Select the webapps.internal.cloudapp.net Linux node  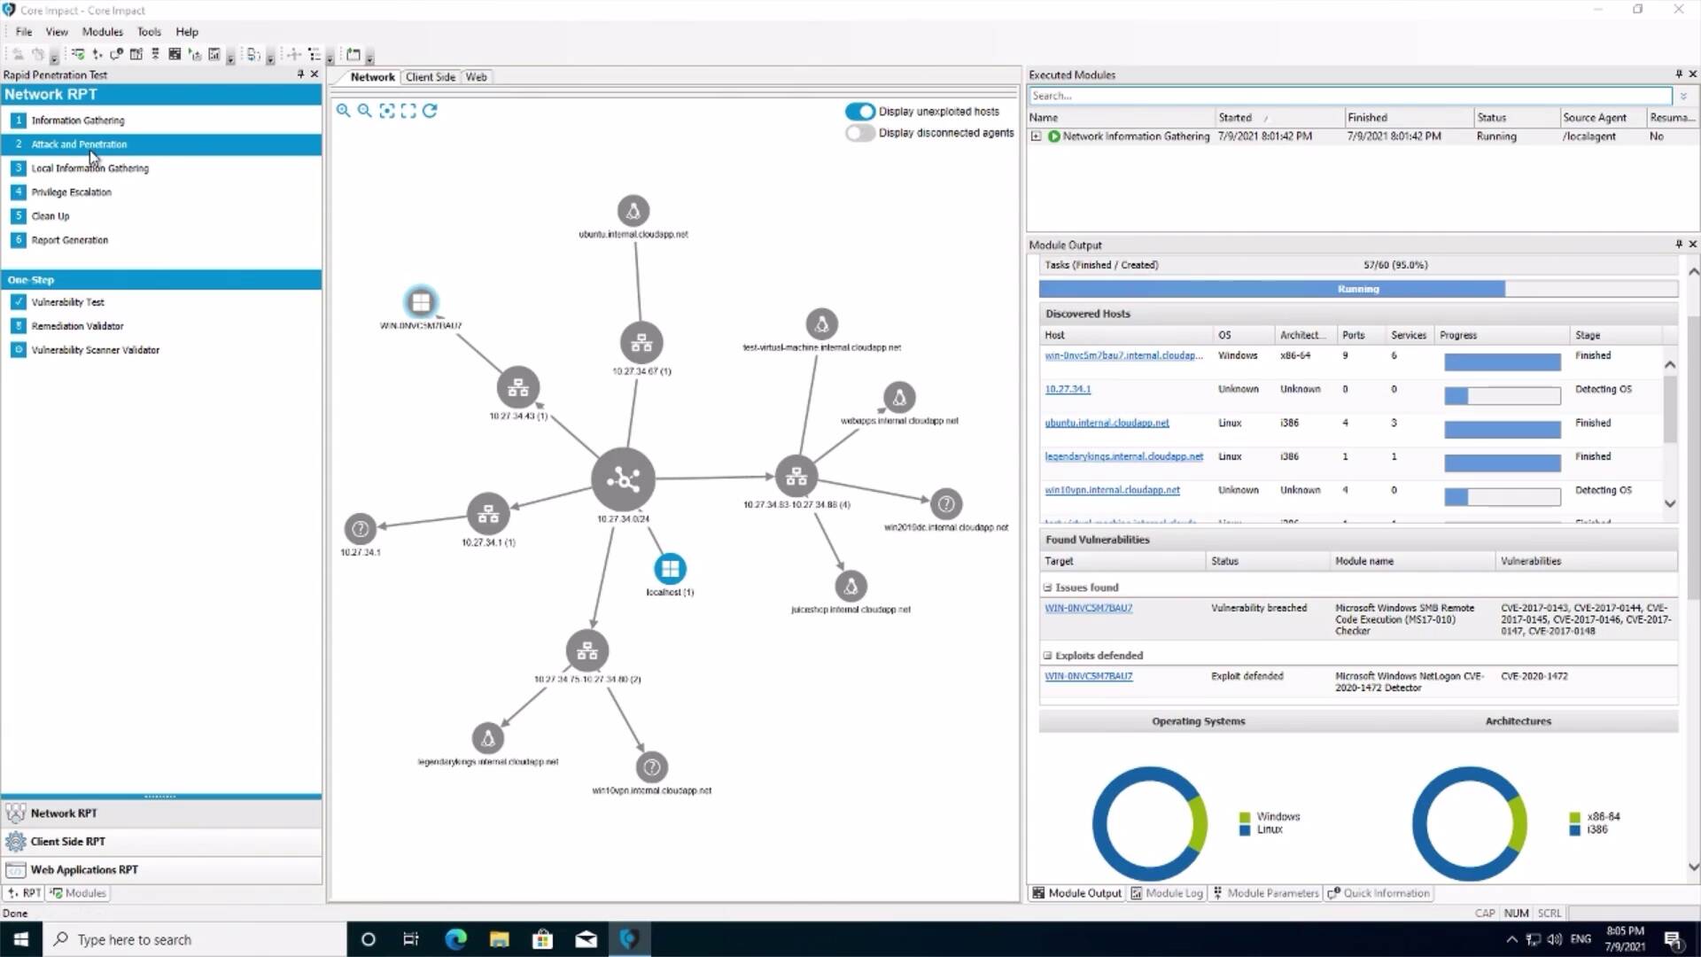point(899,398)
